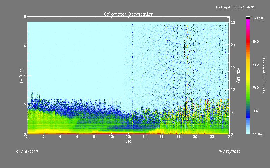The image size is (270, 168).
Task: Select the "Ceilometer Backscatter" plot title
Action: pos(128,14)
